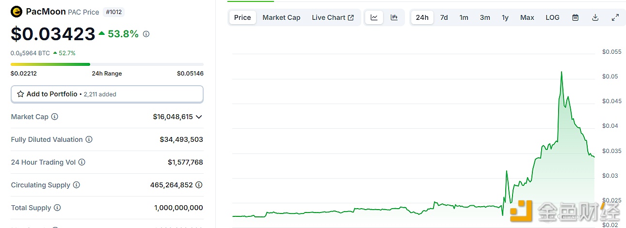Switch to candlestick chart view icon
Image resolution: width=626 pixels, height=228 pixels.
point(394,17)
